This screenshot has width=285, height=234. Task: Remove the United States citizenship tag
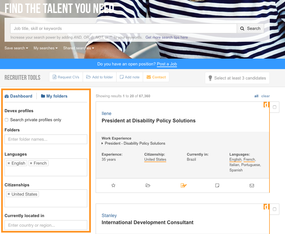tap(9, 194)
